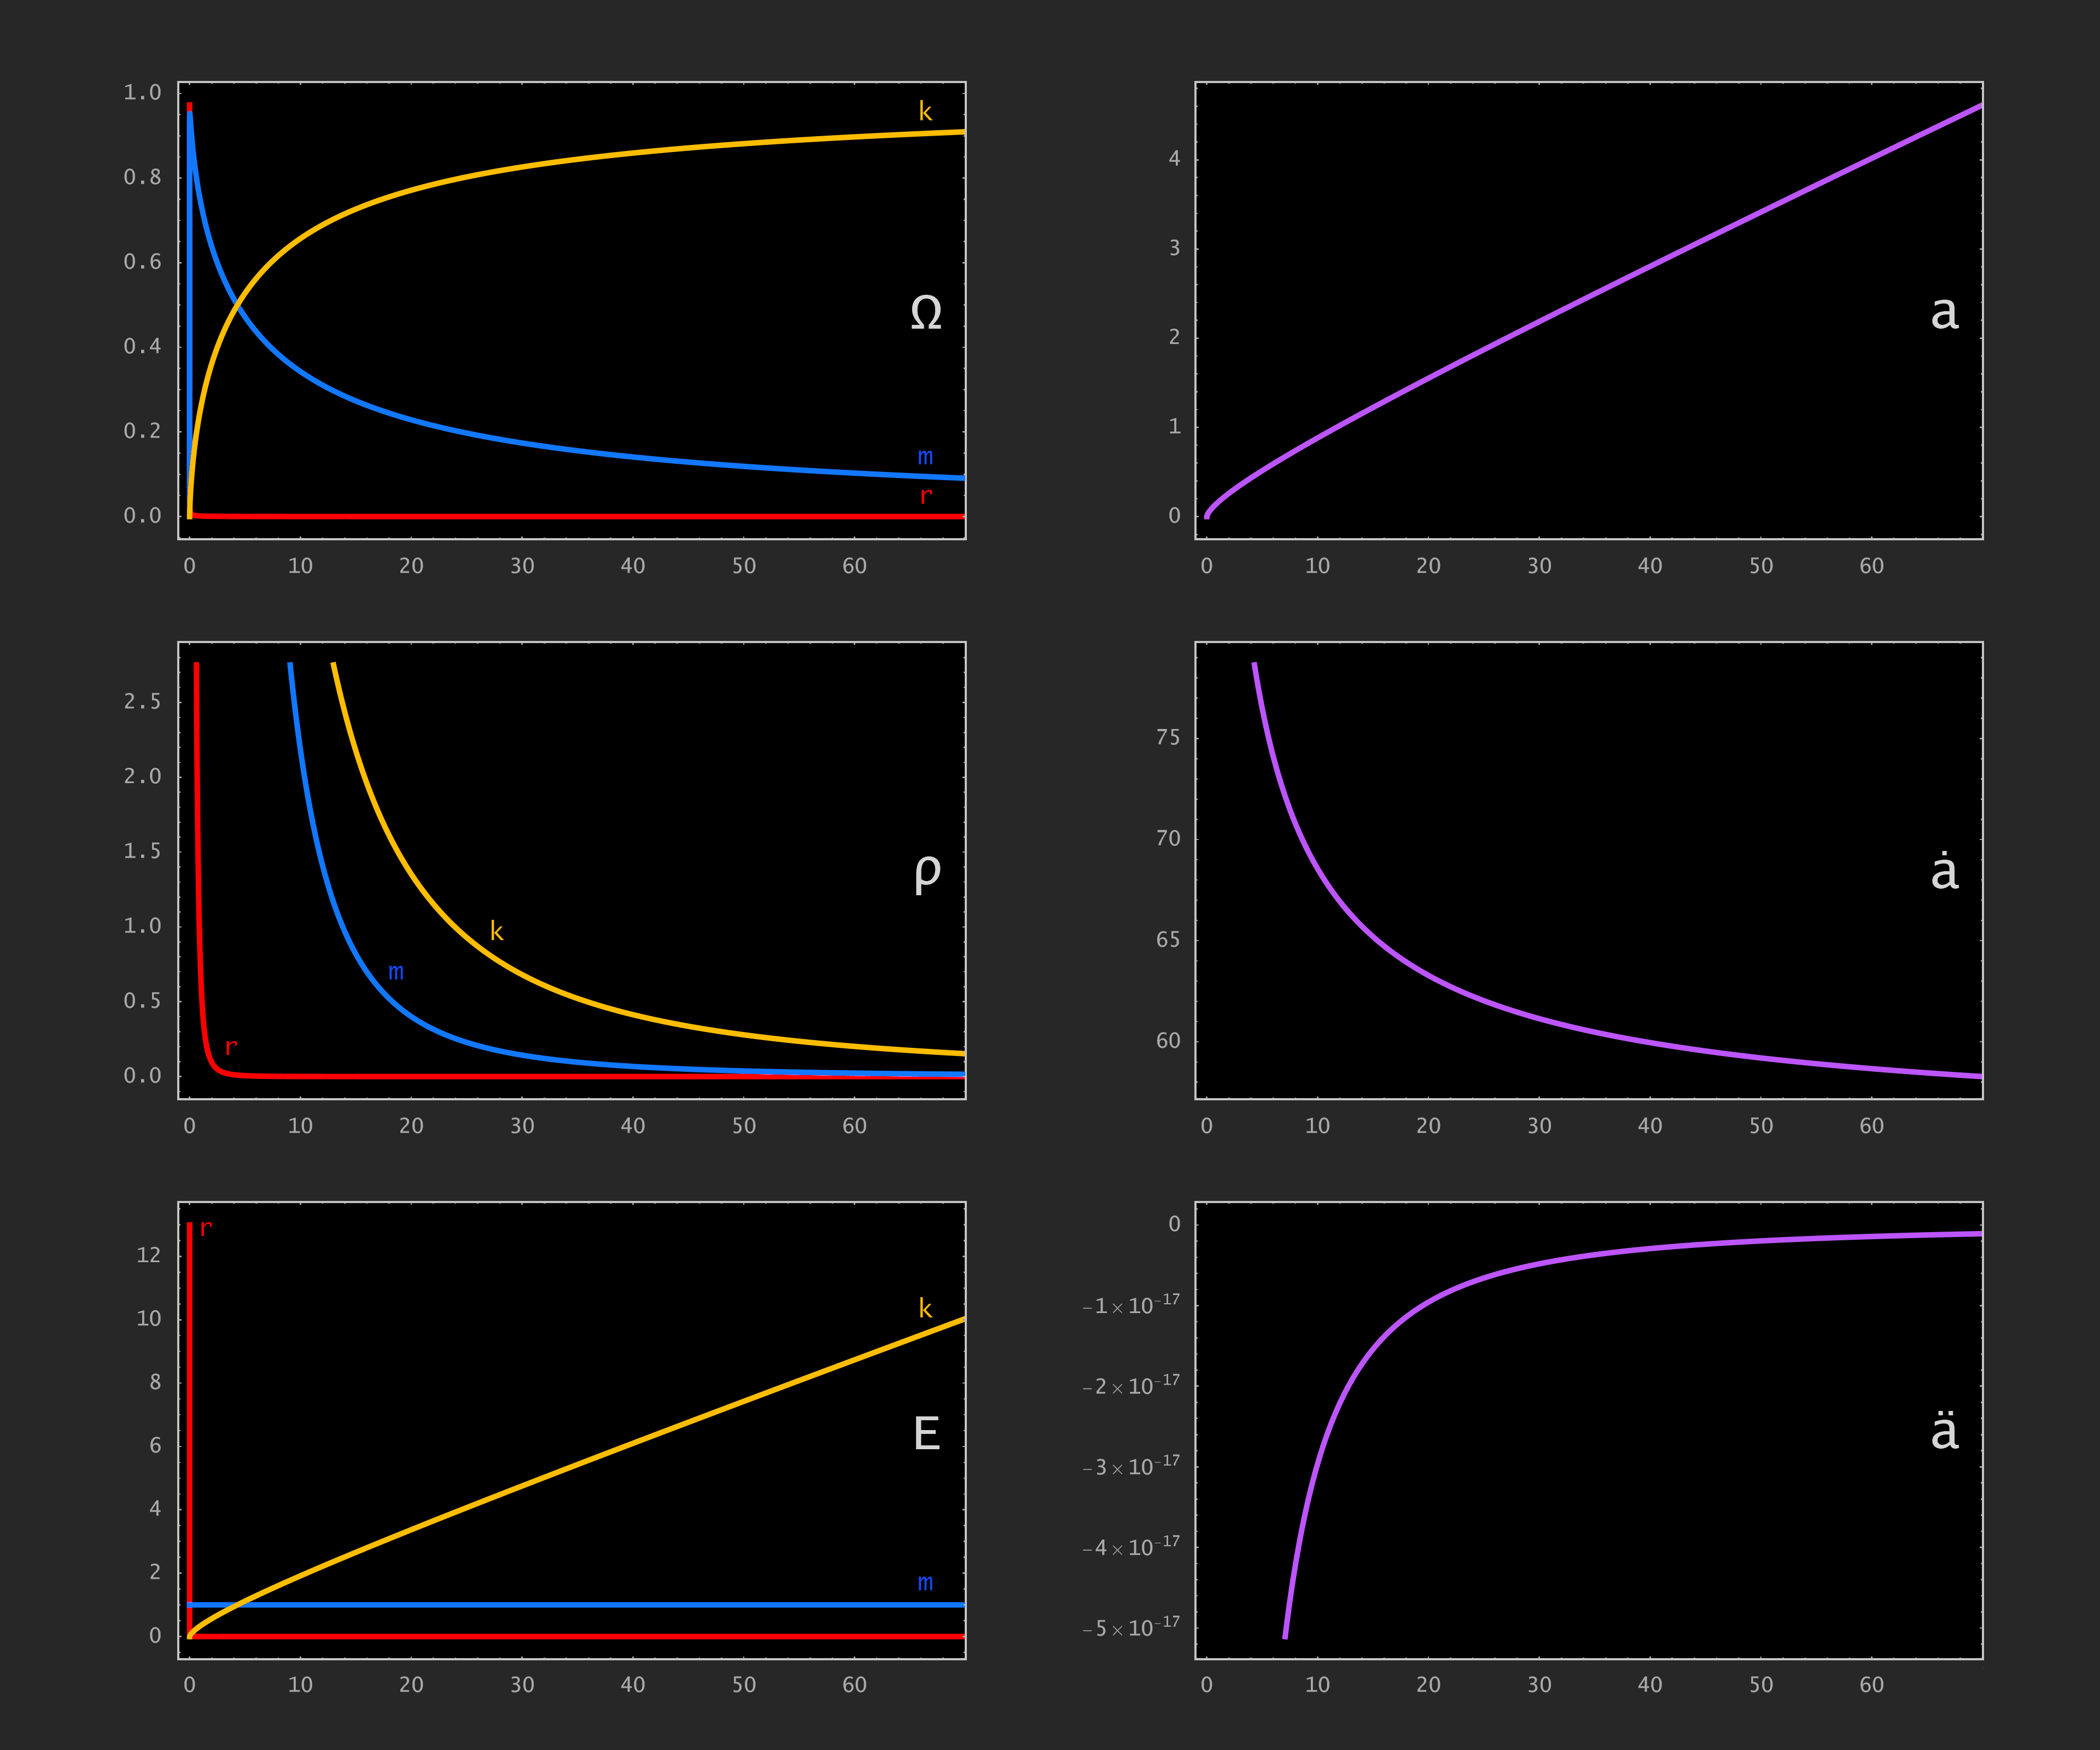The image size is (2100, 1750).
Task: Click the ȧ label with a single dot
Action: point(1944,871)
